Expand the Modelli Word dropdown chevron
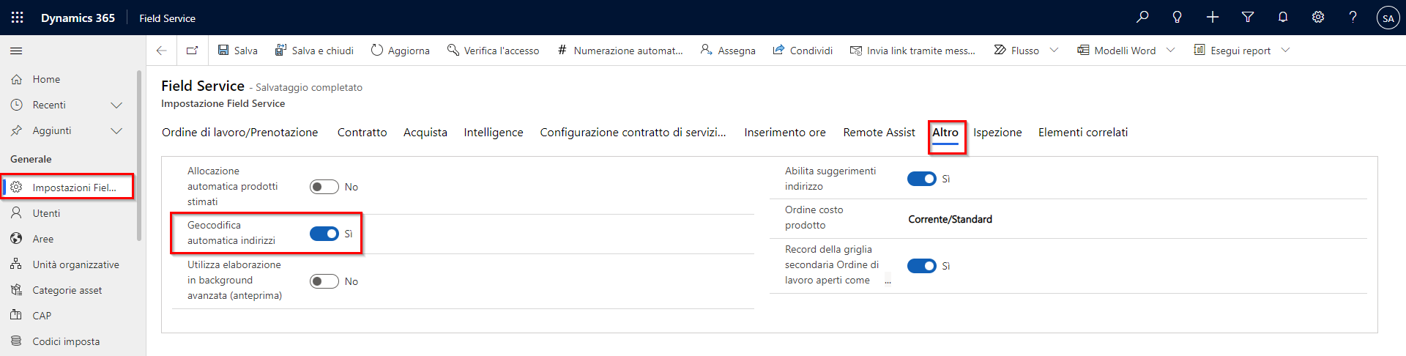The width and height of the screenshot is (1406, 356). [1170, 51]
